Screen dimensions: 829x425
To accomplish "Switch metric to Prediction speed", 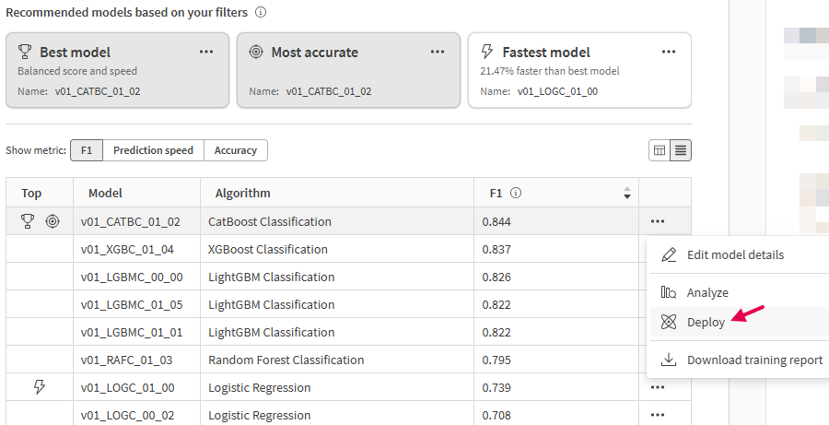I will pyautogui.click(x=153, y=150).
